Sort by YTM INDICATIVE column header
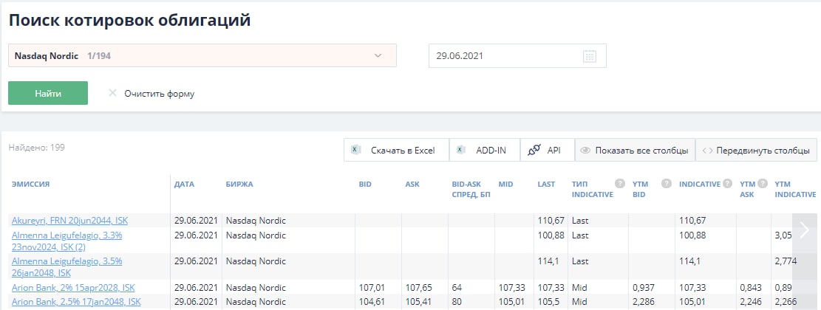 pos(795,189)
